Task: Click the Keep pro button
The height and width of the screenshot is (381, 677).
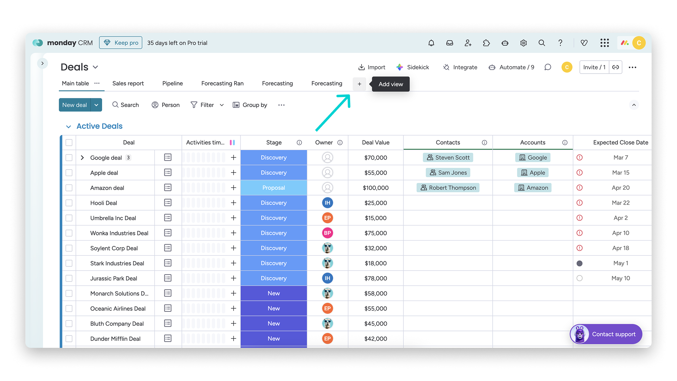Action: [x=121, y=43]
